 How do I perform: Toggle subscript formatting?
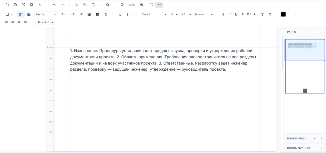coord(255,14)
